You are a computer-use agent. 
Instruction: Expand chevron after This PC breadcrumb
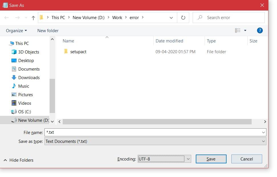click(69, 17)
